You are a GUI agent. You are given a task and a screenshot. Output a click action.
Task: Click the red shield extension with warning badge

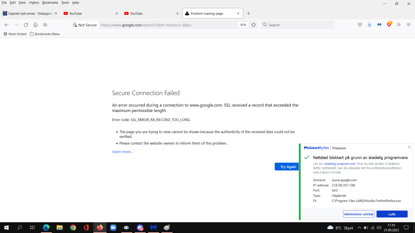pyautogui.click(x=389, y=24)
